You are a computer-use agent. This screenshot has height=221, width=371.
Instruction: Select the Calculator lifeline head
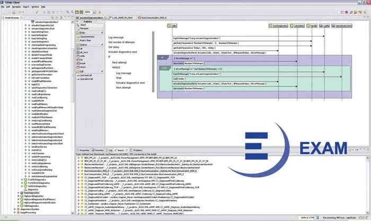(297, 25)
